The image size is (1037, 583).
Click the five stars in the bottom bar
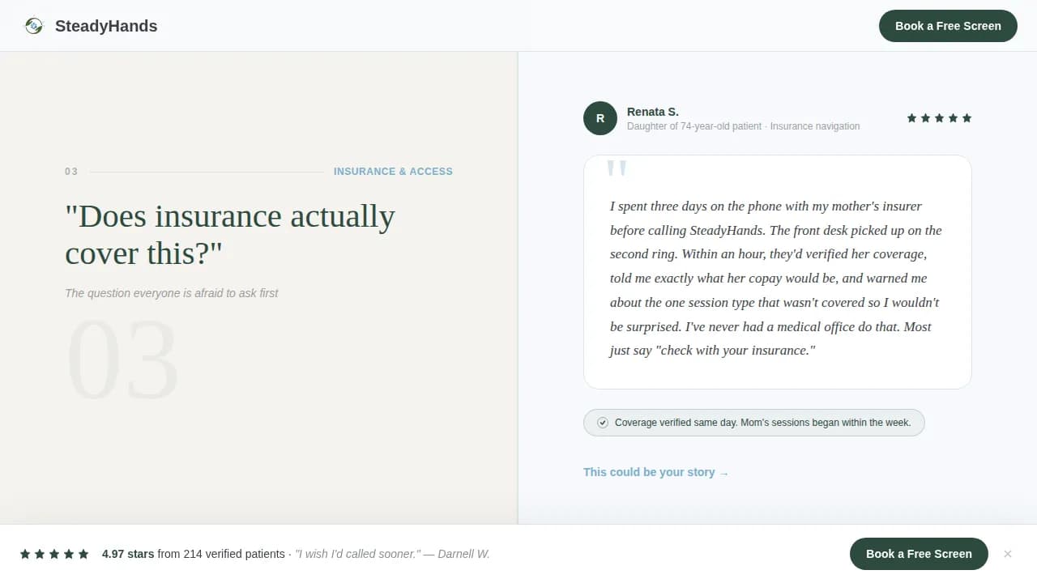coord(54,554)
